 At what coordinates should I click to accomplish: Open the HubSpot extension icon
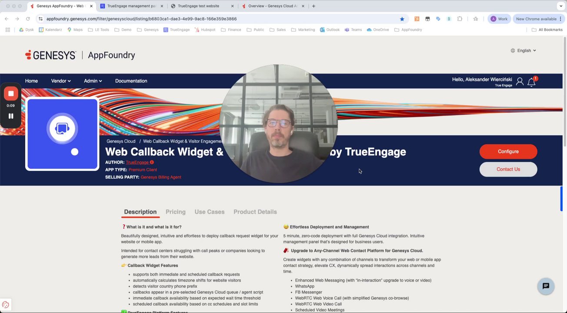[417, 19]
